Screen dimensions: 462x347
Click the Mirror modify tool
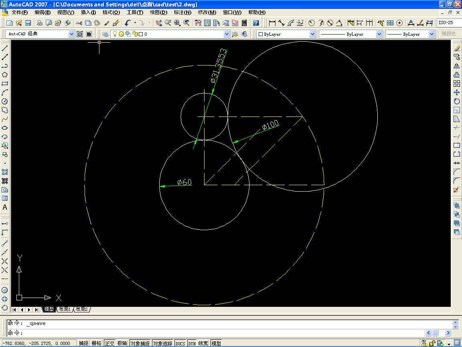(x=457, y=66)
